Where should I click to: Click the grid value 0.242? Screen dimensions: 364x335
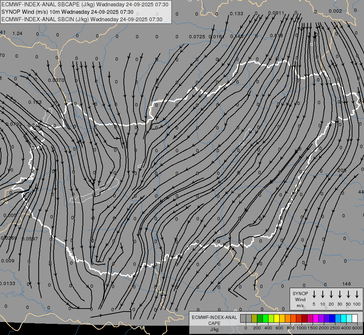click(34, 125)
